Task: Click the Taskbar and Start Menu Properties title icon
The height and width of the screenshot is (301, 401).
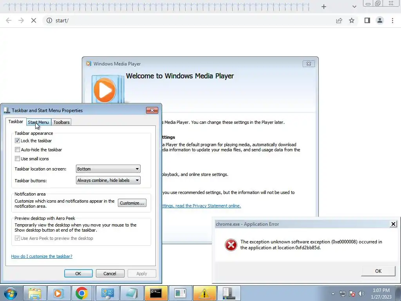Action: [x=7, y=110]
